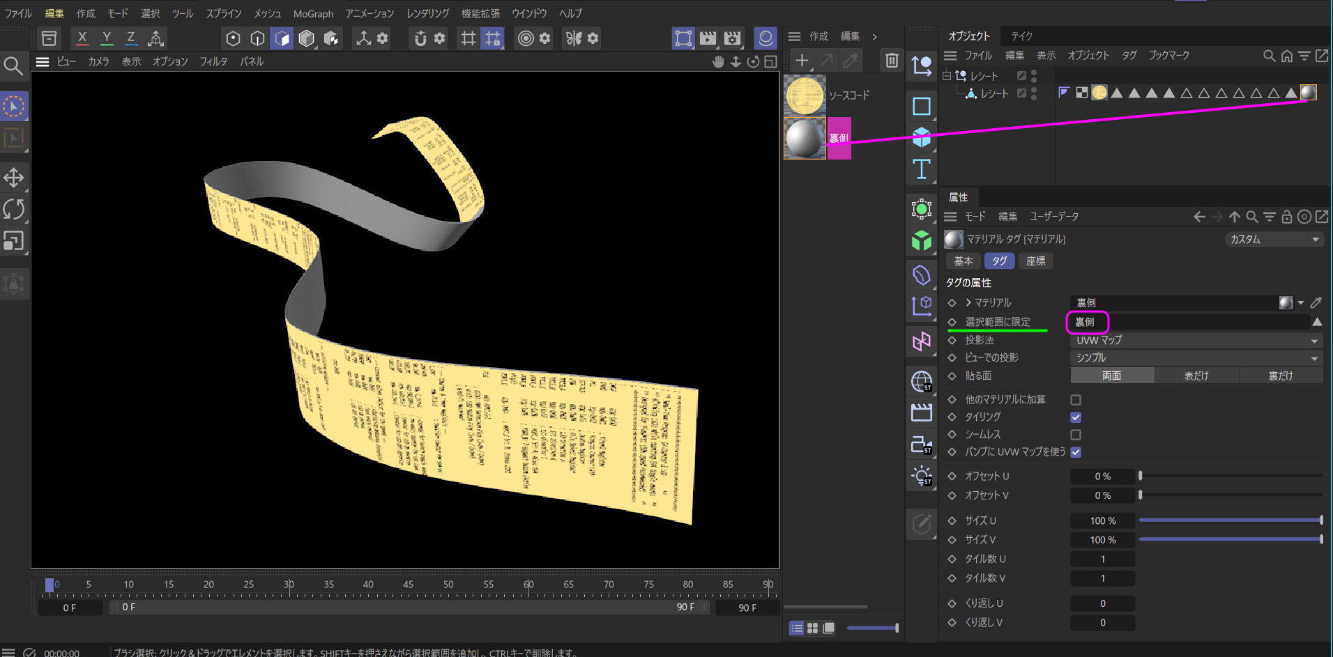Image resolution: width=1333 pixels, height=657 pixels.
Task: Select the Rotate tool in left toolbar
Action: (x=14, y=209)
